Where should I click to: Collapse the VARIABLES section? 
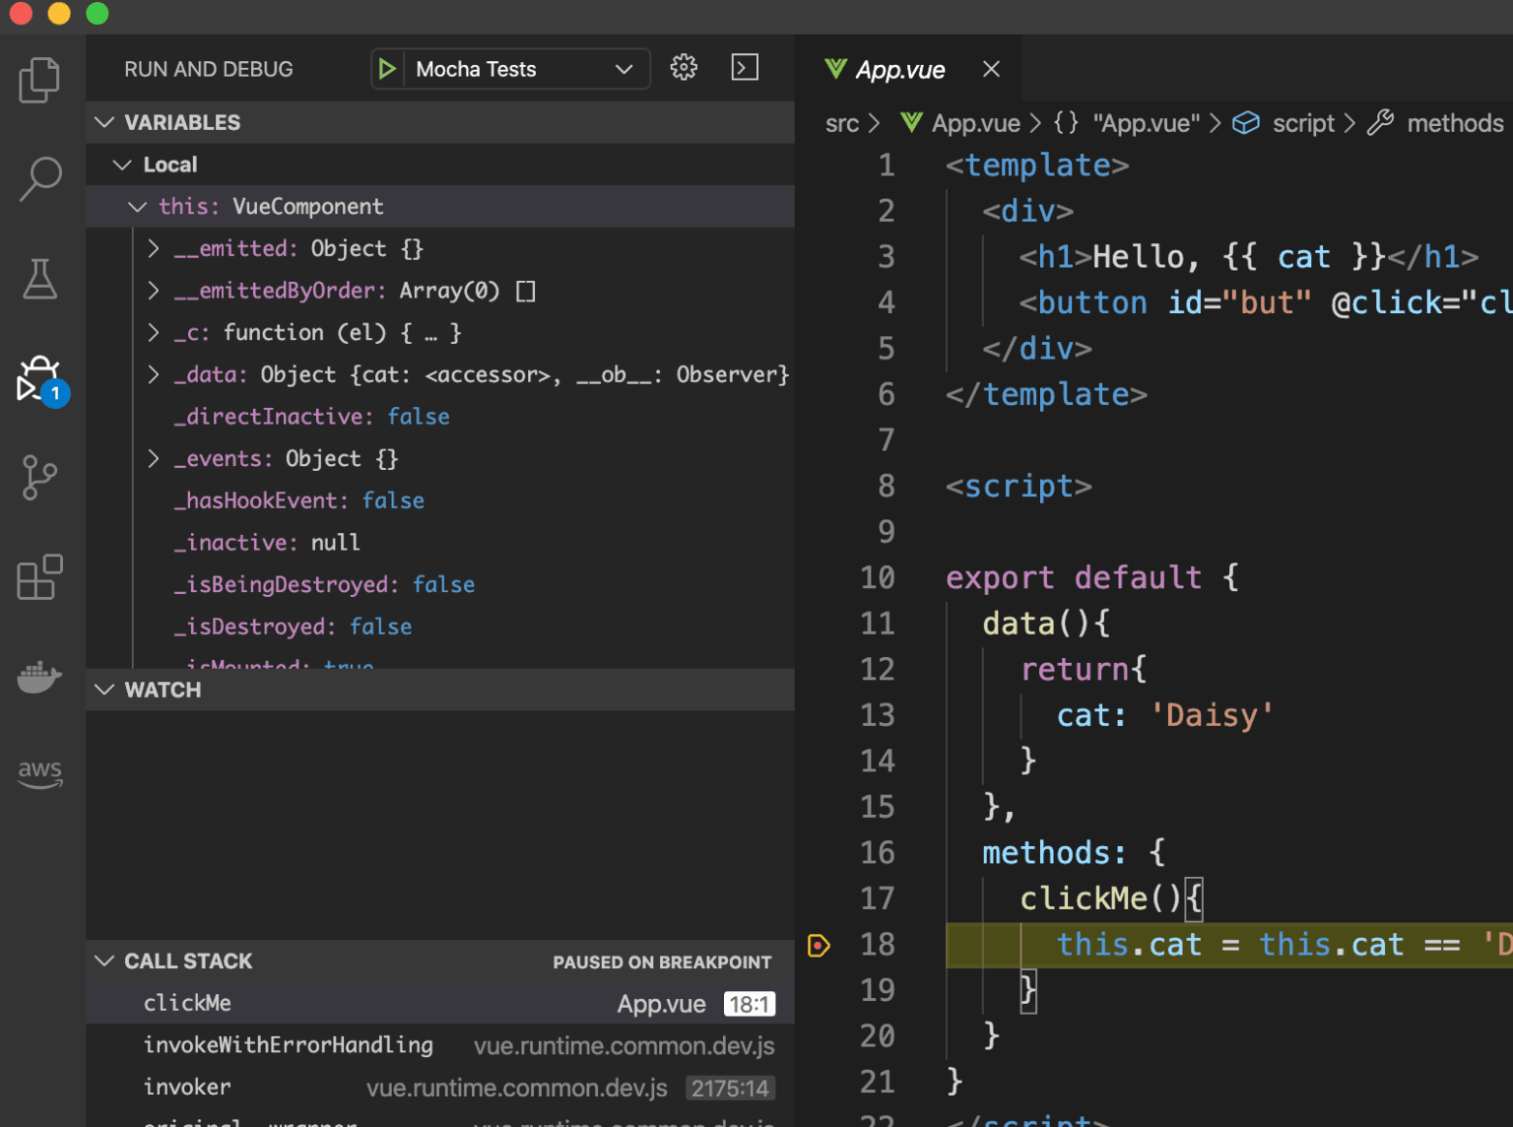click(x=105, y=122)
